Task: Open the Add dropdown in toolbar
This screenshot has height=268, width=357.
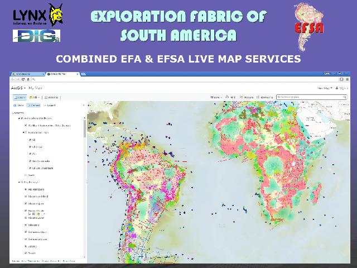Action: [36, 97]
